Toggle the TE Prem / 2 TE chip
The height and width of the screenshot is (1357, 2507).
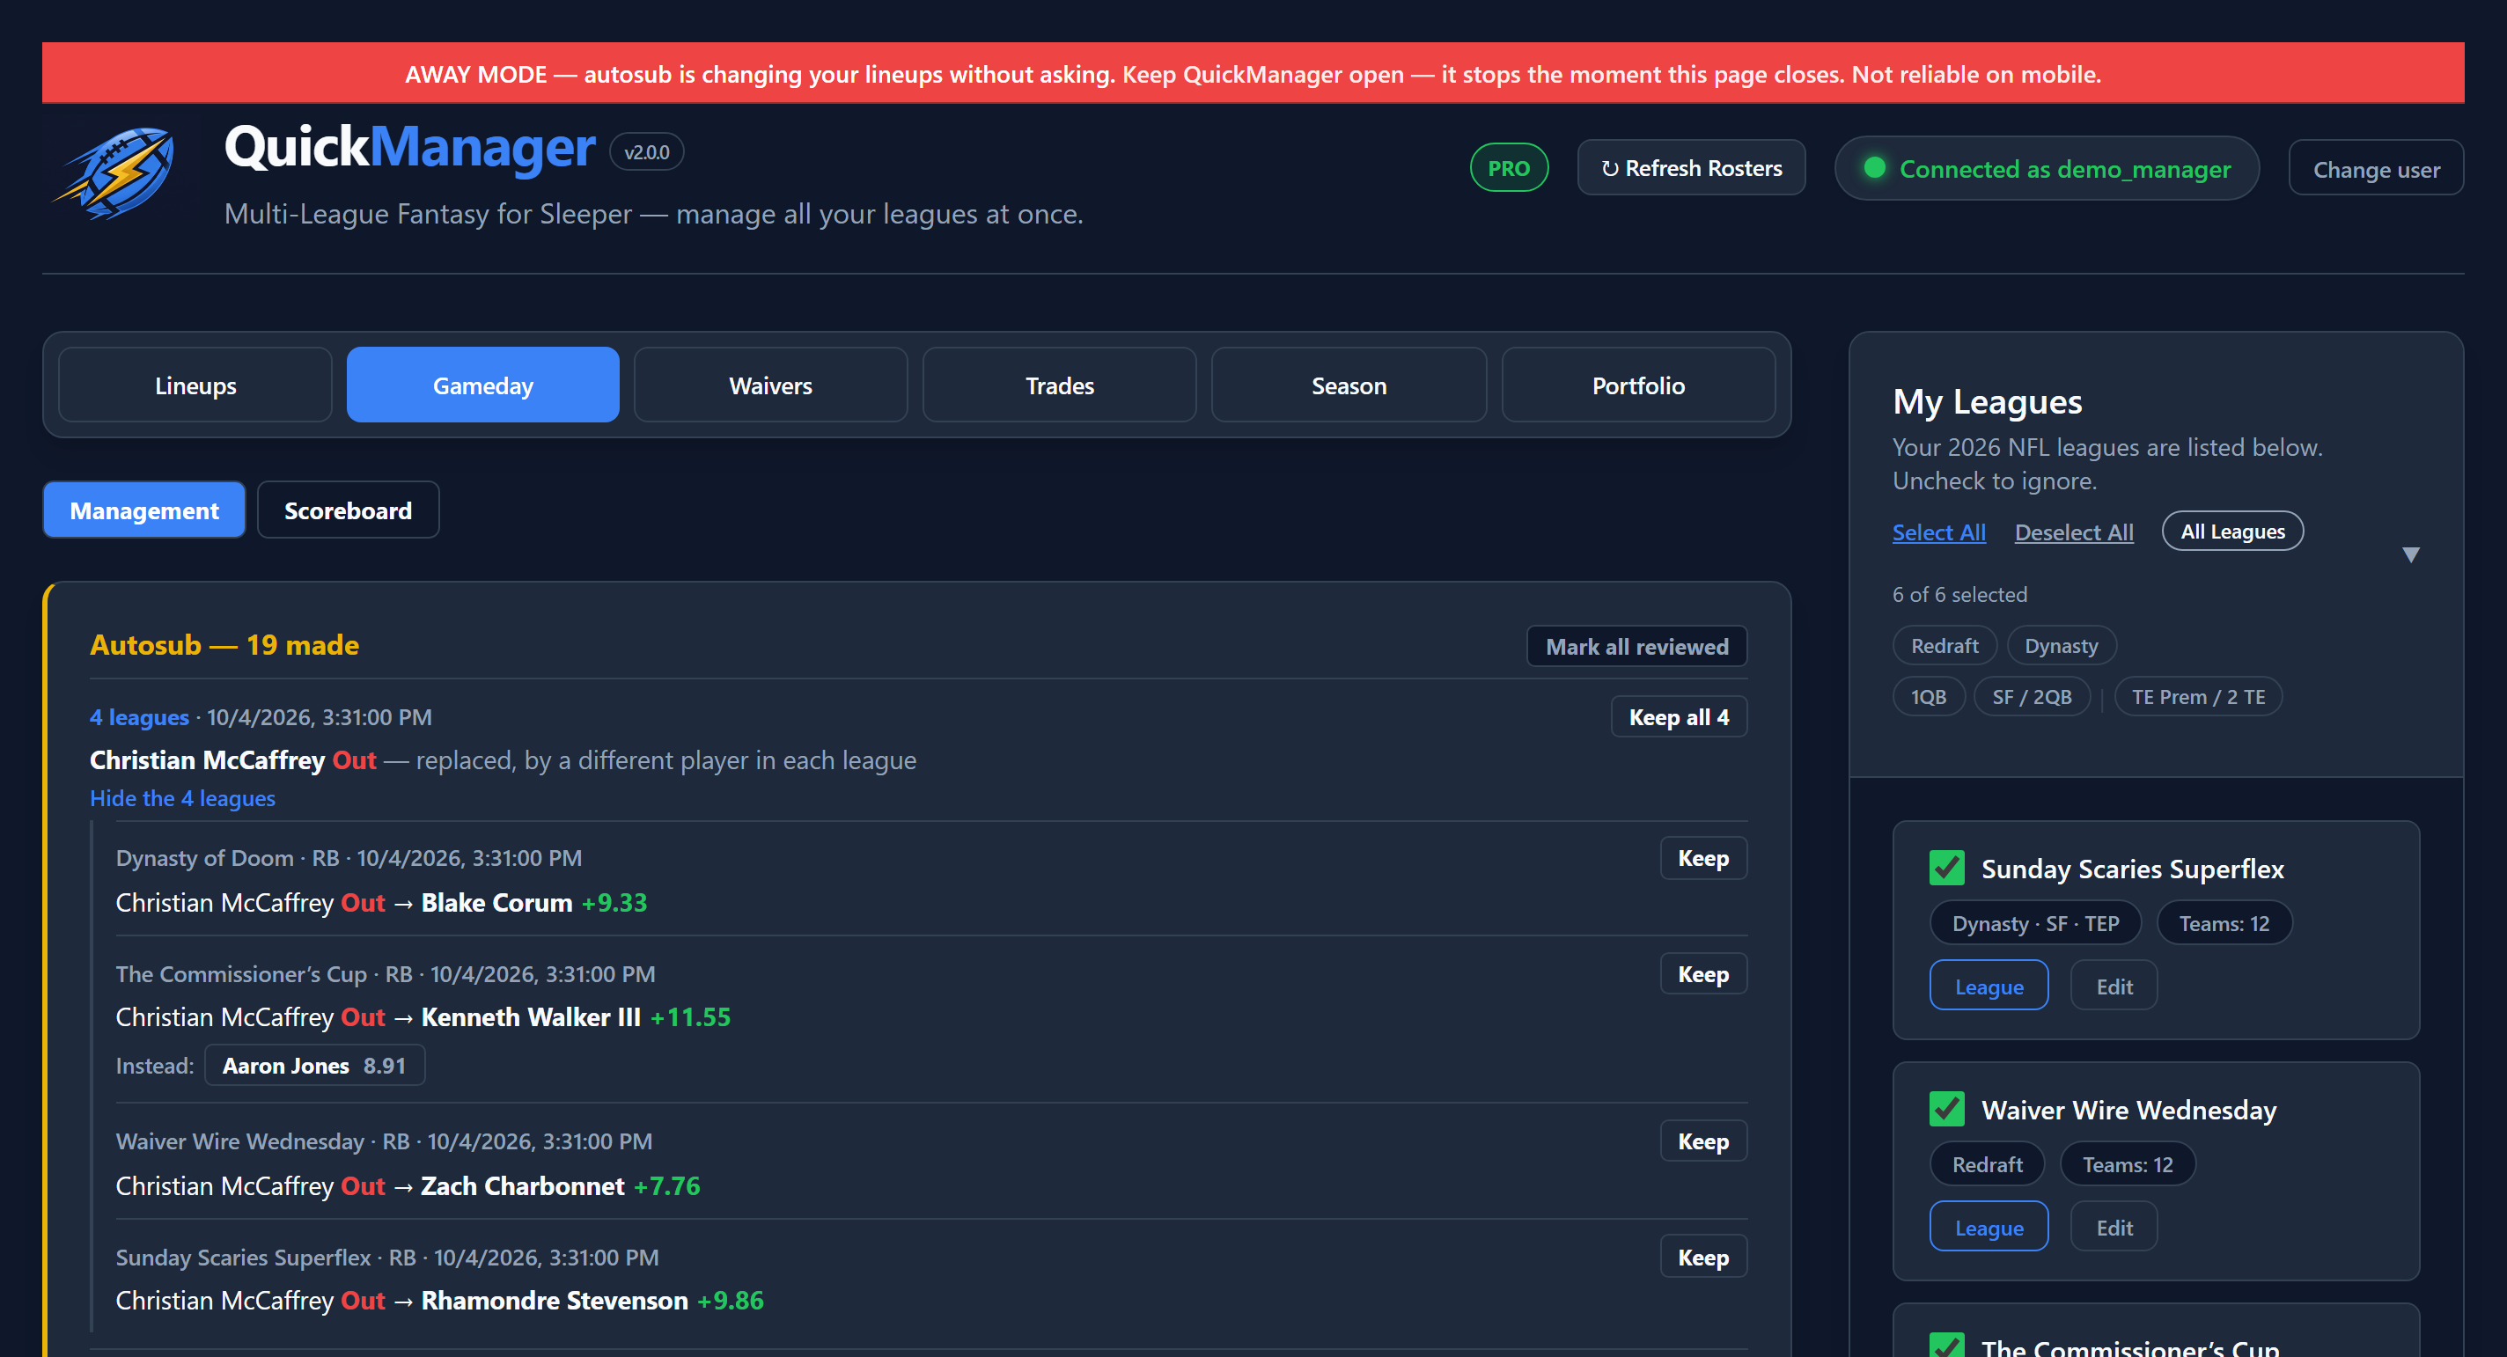coord(2197,696)
